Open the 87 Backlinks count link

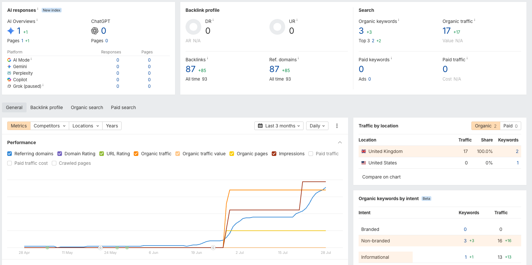tap(190, 69)
